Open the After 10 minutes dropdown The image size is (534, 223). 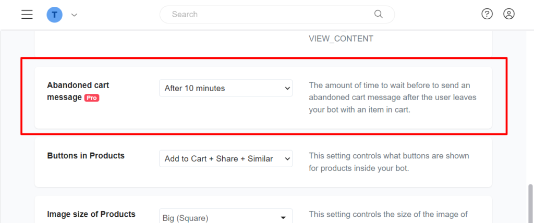pyautogui.click(x=226, y=88)
